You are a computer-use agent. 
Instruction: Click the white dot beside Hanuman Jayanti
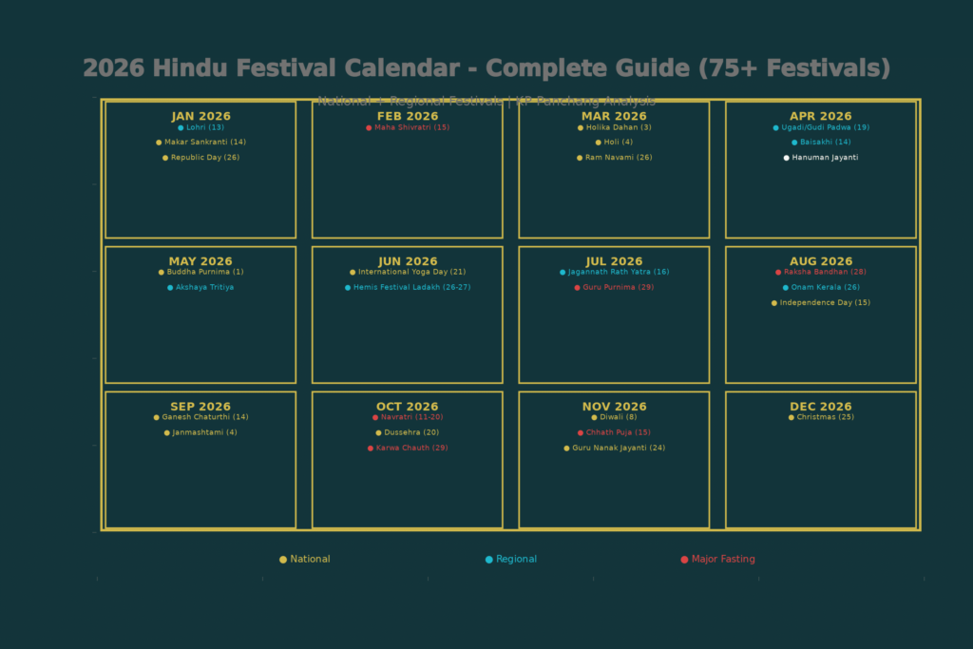pyautogui.click(x=786, y=158)
